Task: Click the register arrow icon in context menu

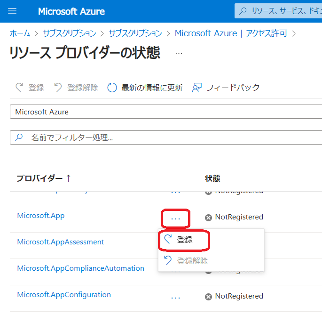Action: coord(168,239)
